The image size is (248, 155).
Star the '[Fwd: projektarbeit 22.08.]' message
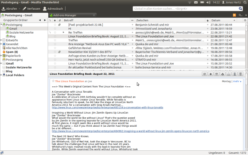click(x=55, y=25)
